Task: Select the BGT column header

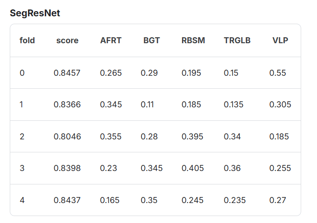Action: (152, 40)
